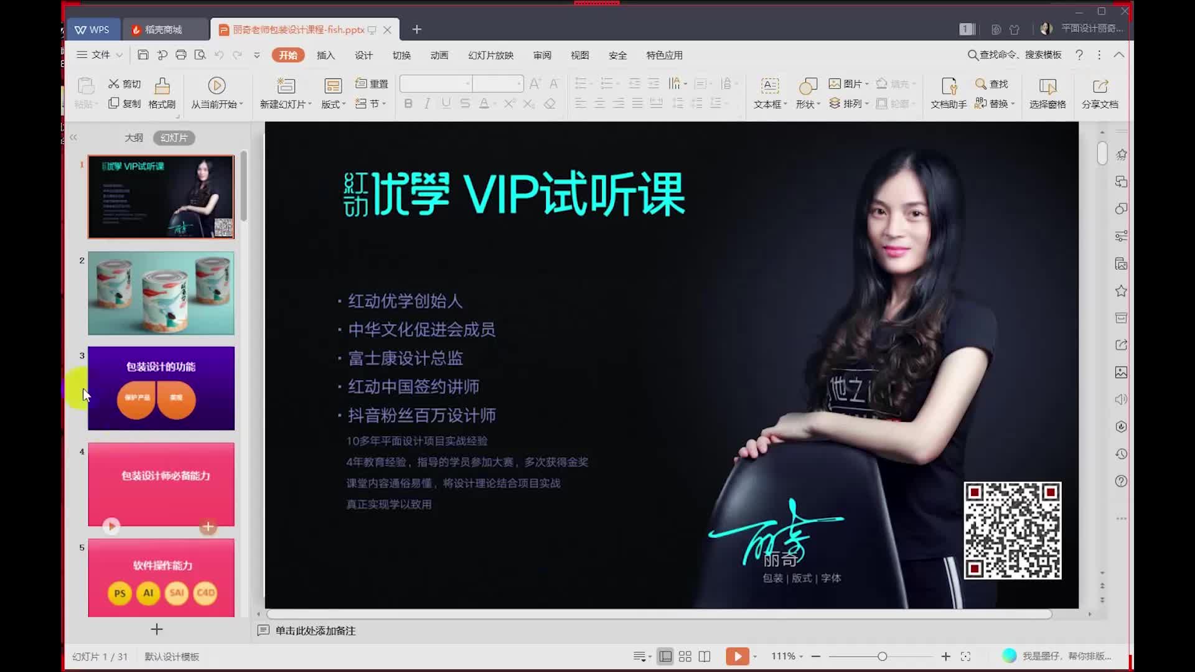Image resolution: width=1195 pixels, height=672 pixels.
Task: Switch to reading view mode
Action: pos(705,656)
